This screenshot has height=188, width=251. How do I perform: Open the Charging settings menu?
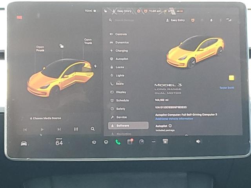[x=119, y=51]
